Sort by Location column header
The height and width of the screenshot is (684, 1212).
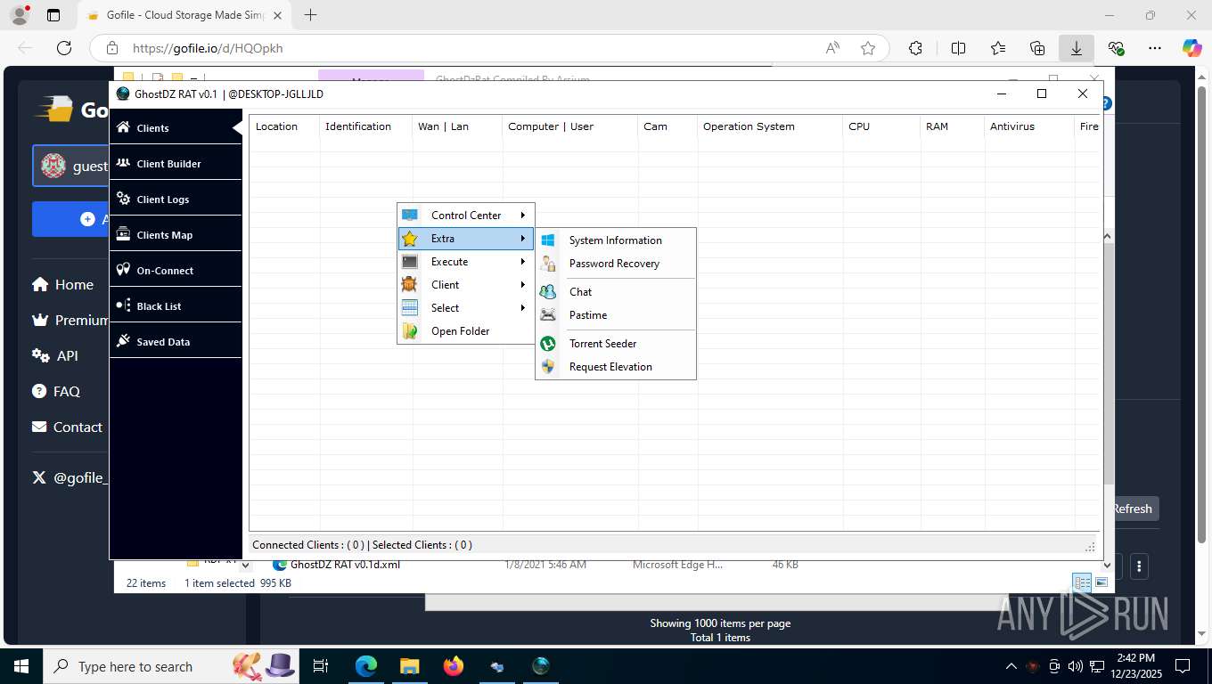pyautogui.click(x=284, y=126)
